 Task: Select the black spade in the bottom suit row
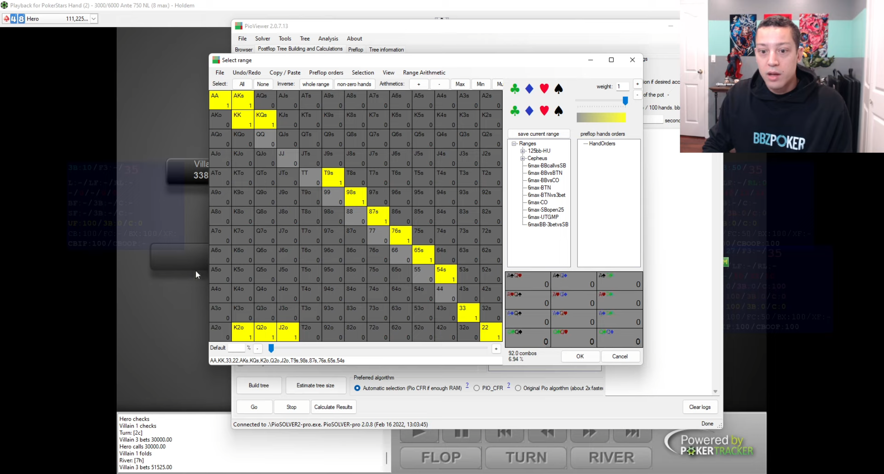pos(558,111)
